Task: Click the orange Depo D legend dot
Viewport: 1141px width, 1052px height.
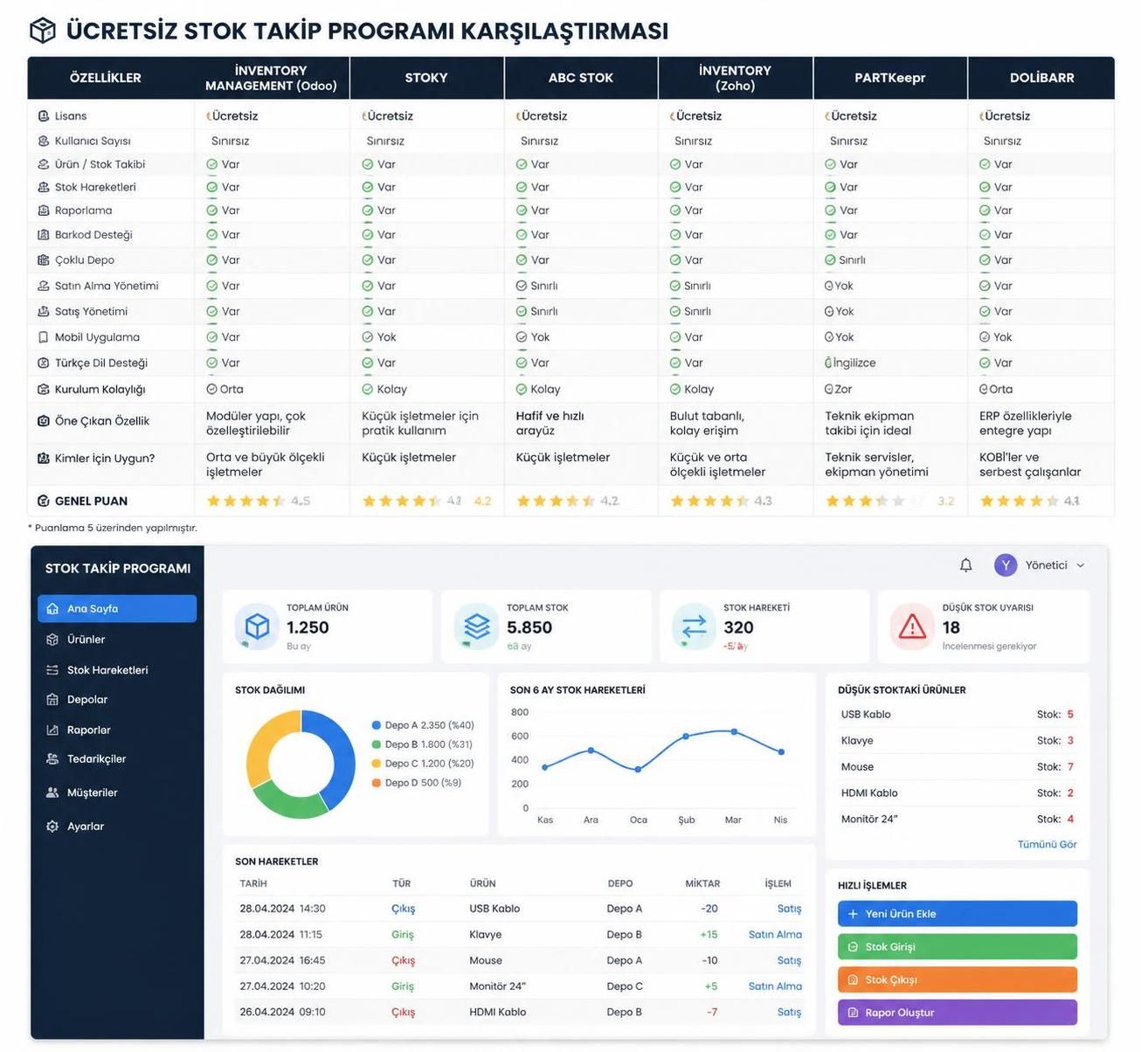Action: [377, 783]
